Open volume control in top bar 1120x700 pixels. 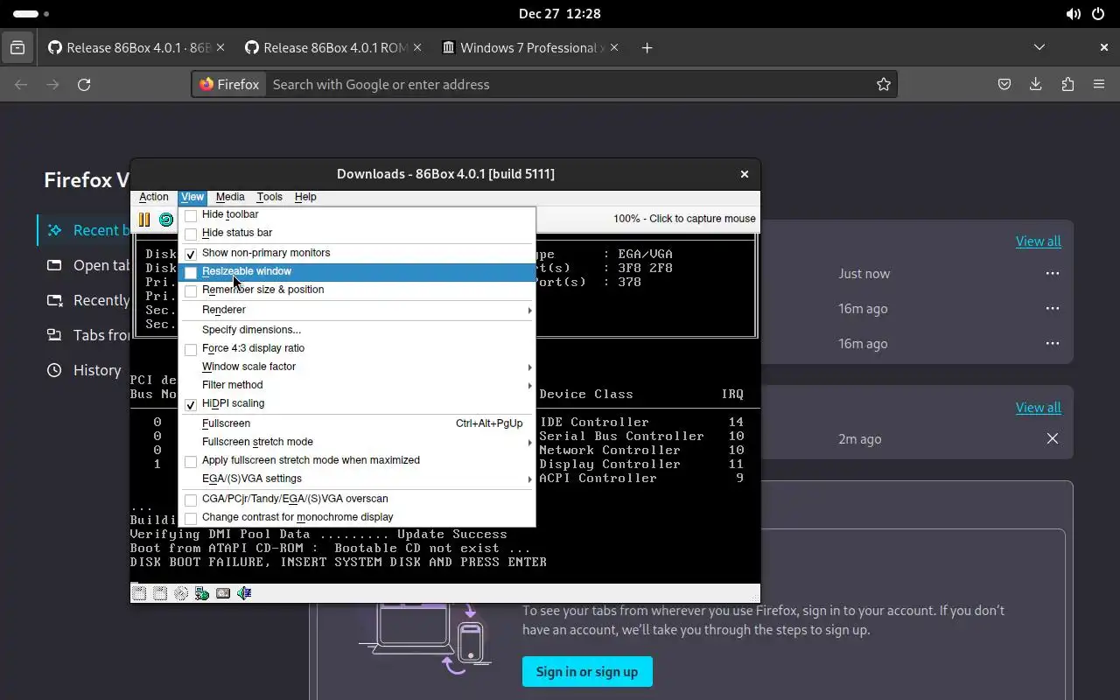(x=1074, y=14)
